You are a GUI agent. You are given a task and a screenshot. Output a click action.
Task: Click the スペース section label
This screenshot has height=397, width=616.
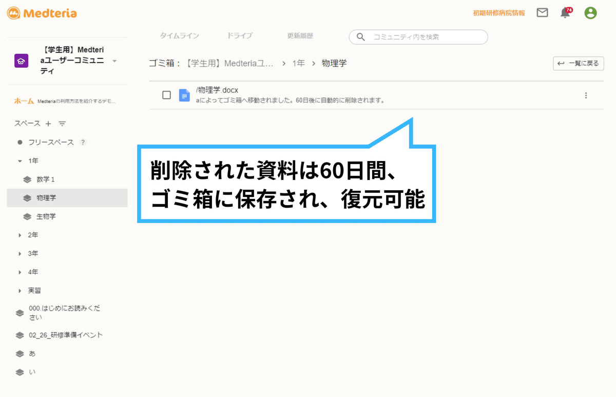tap(27, 124)
